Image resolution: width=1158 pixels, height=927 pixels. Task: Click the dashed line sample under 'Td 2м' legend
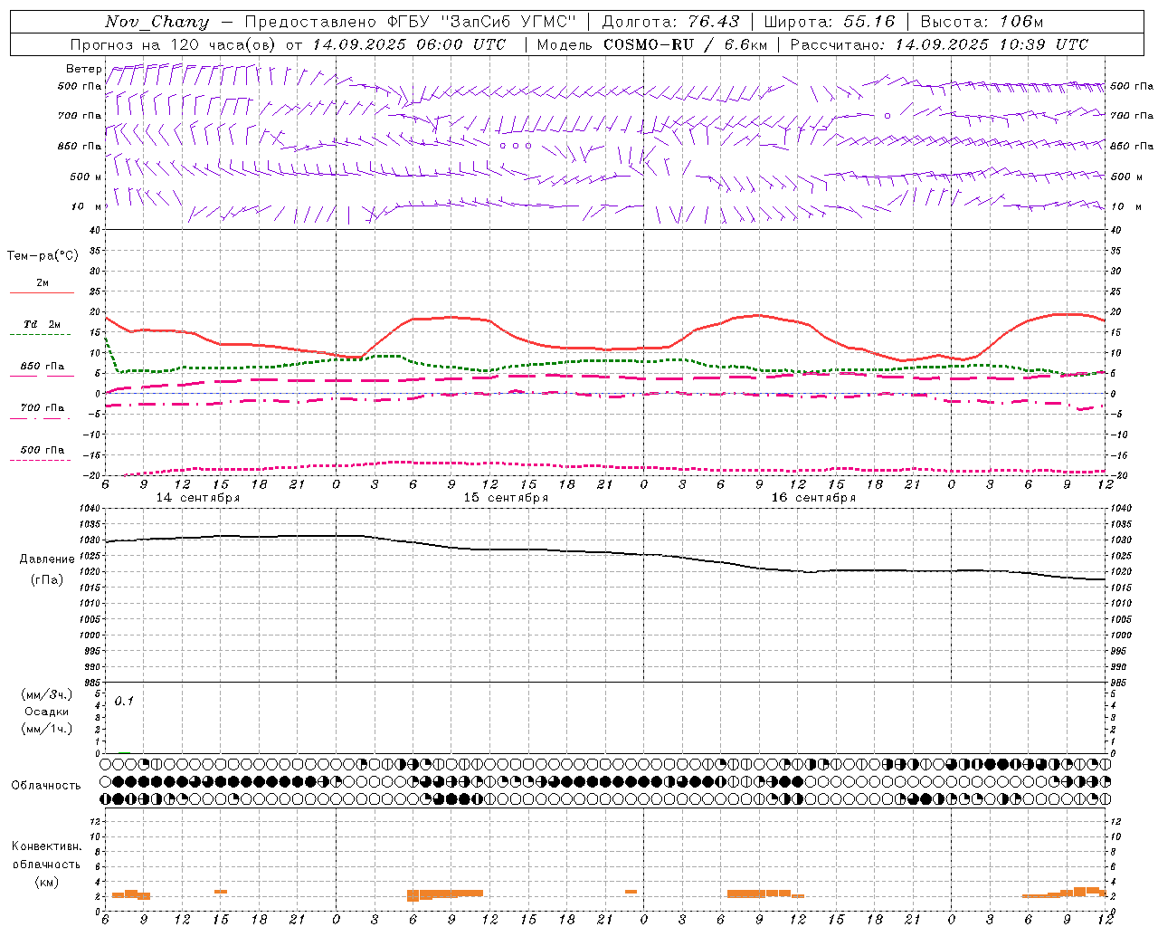(x=42, y=335)
